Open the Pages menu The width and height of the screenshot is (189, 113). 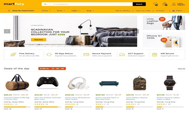tap(76, 11)
